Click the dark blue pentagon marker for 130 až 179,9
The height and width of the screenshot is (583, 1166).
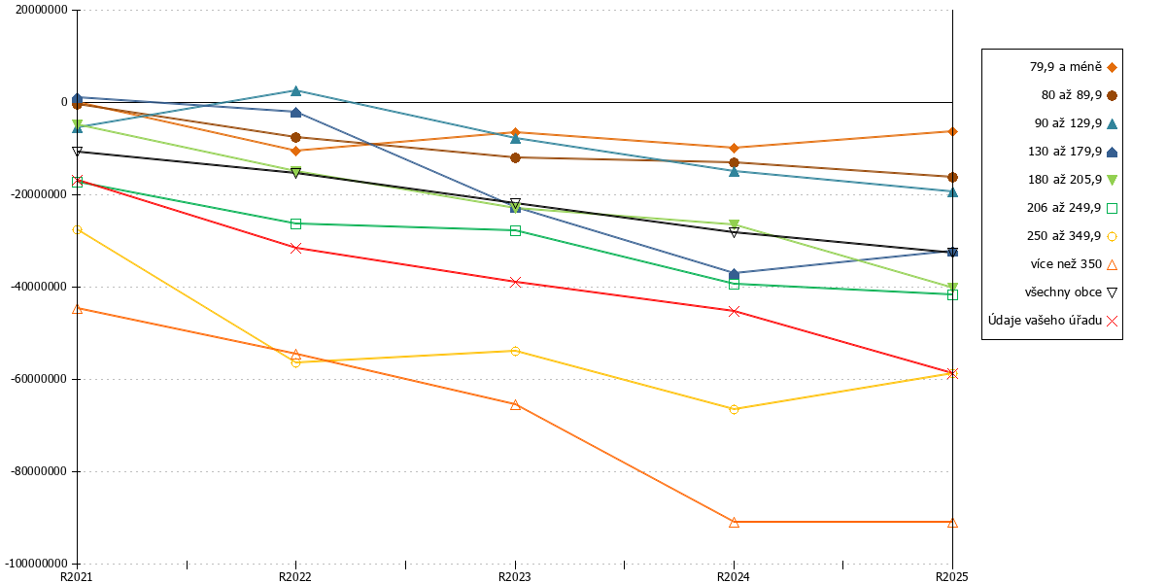point(1112,152)
